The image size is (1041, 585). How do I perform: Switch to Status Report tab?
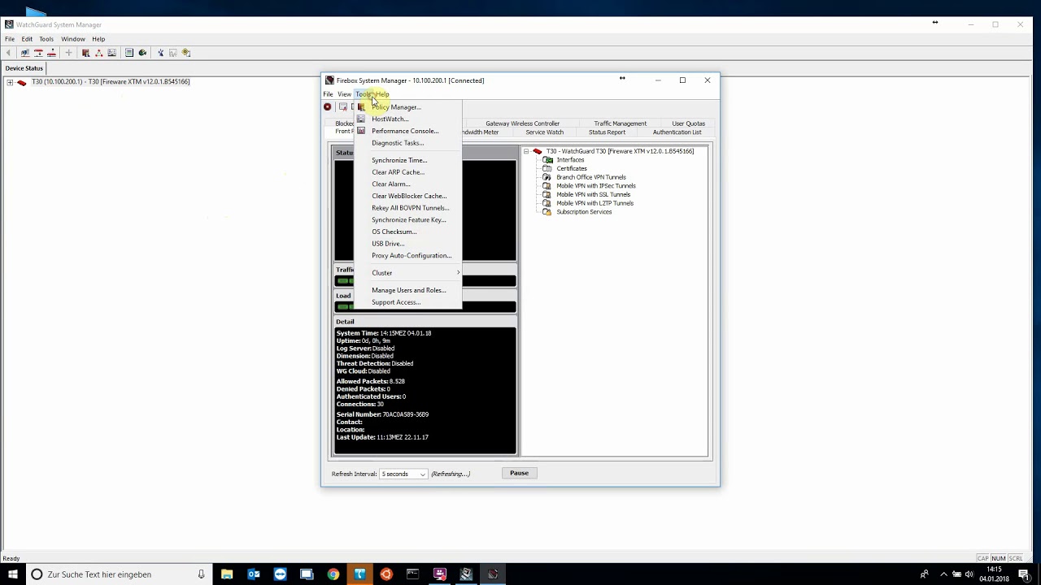607,132
